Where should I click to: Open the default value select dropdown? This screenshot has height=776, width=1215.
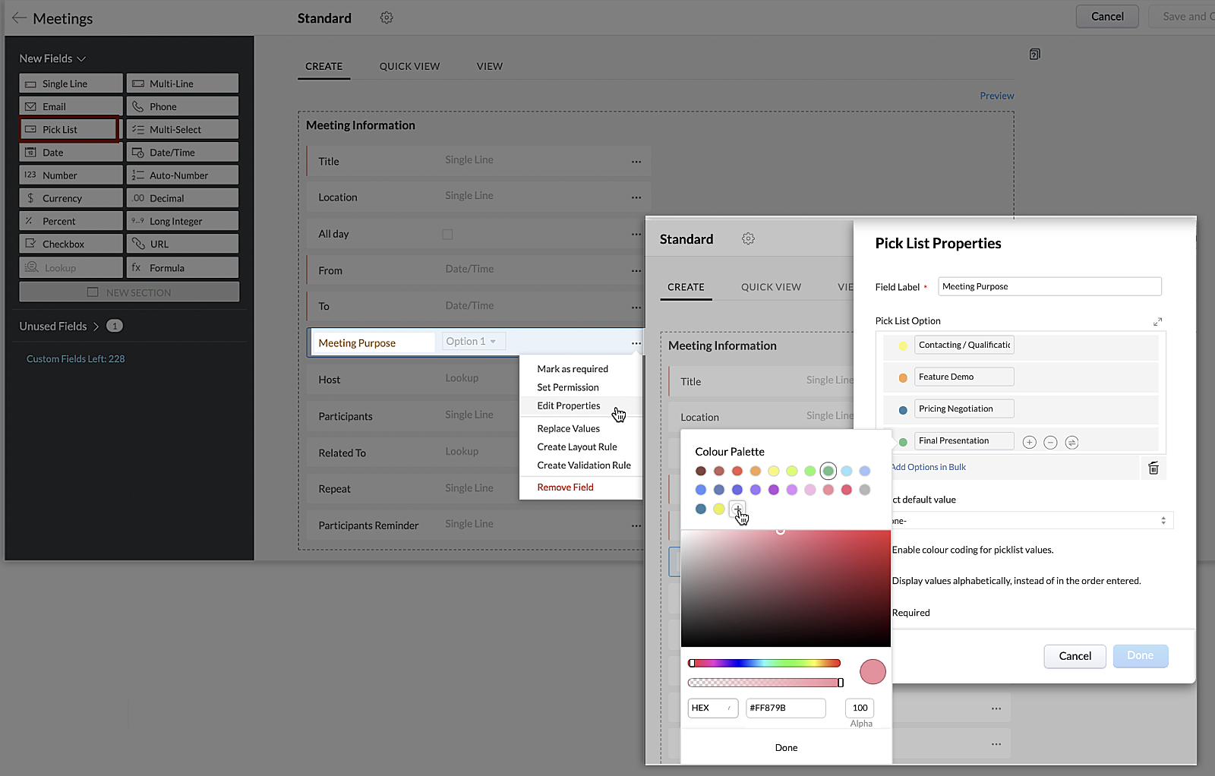coord(1031,521)
